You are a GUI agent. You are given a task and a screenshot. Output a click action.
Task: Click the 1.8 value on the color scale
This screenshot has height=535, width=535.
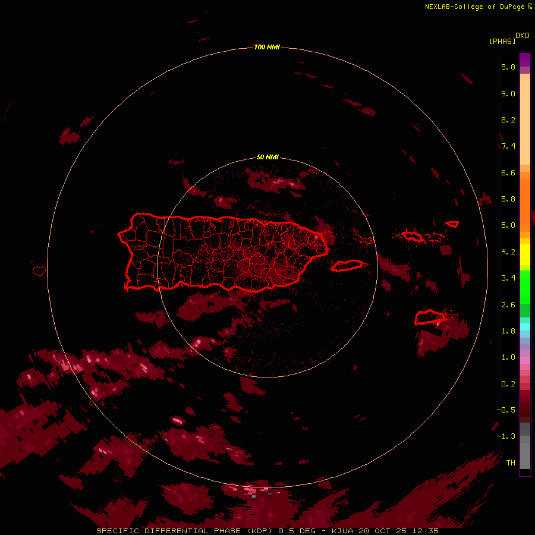pyautogui.click(x=508, y=331)
